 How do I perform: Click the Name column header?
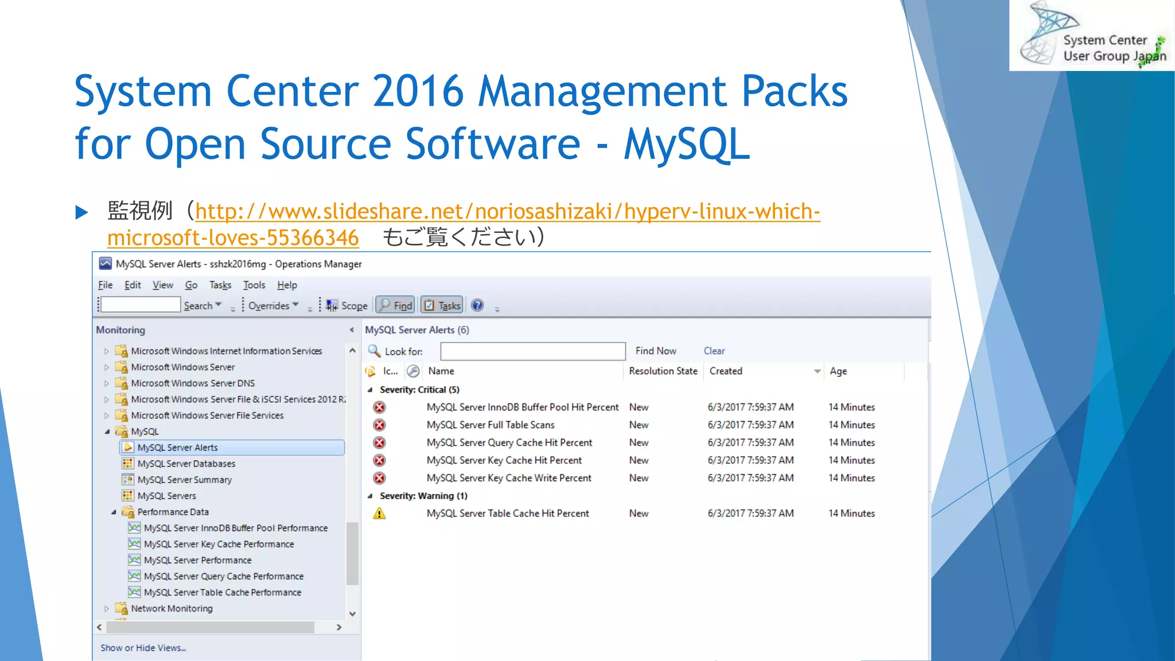tap(523, 371)
